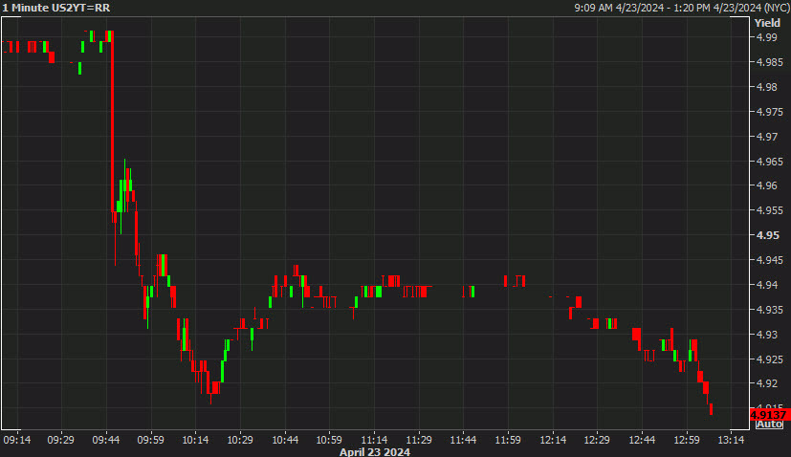
Task: Click the 09:59 time axis label
Action: point(151,440)
